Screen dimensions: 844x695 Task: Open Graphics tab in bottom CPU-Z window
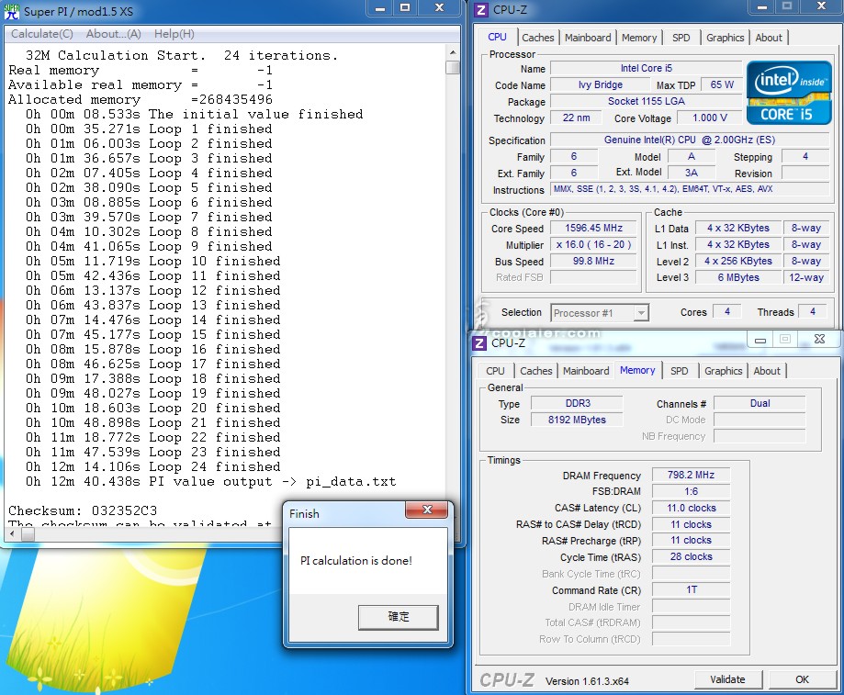click(x=723, y=371)
